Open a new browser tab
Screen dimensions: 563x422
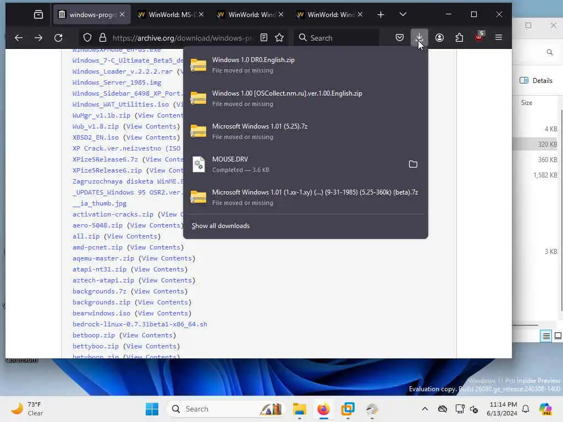[381, 15]
